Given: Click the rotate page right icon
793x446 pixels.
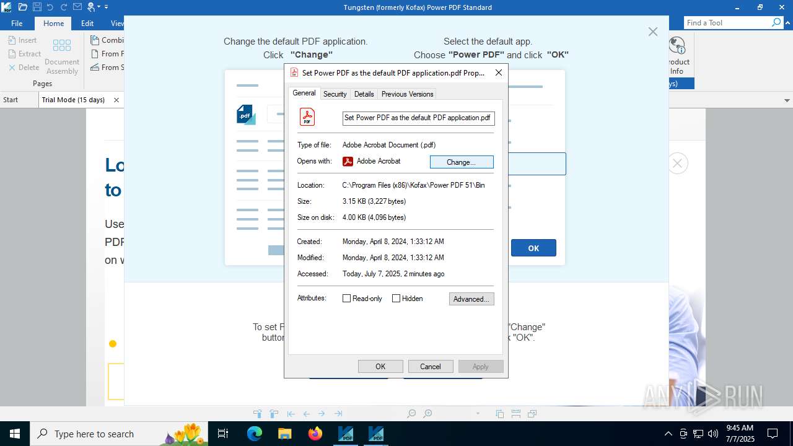Looking at the screenshot, I should (x=273, y=414).
